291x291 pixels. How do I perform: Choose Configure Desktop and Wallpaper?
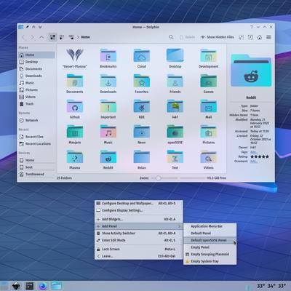[138, 203]
